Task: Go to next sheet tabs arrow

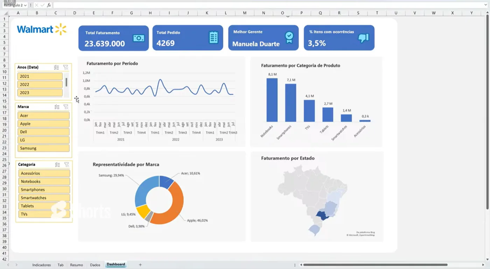Action: [x=16, y=265]
